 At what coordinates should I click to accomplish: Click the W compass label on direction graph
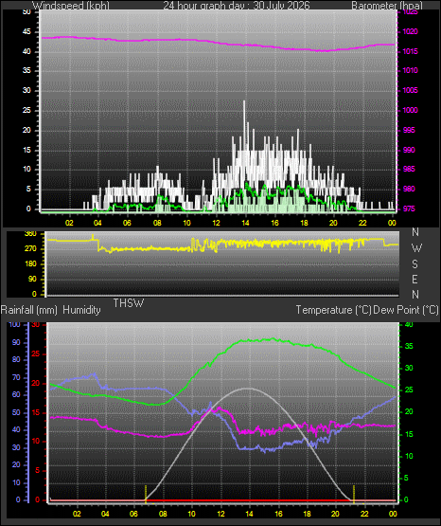pos(416,248)
